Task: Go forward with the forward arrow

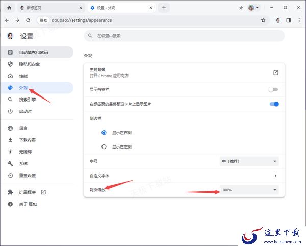Action: click(17, 20)
